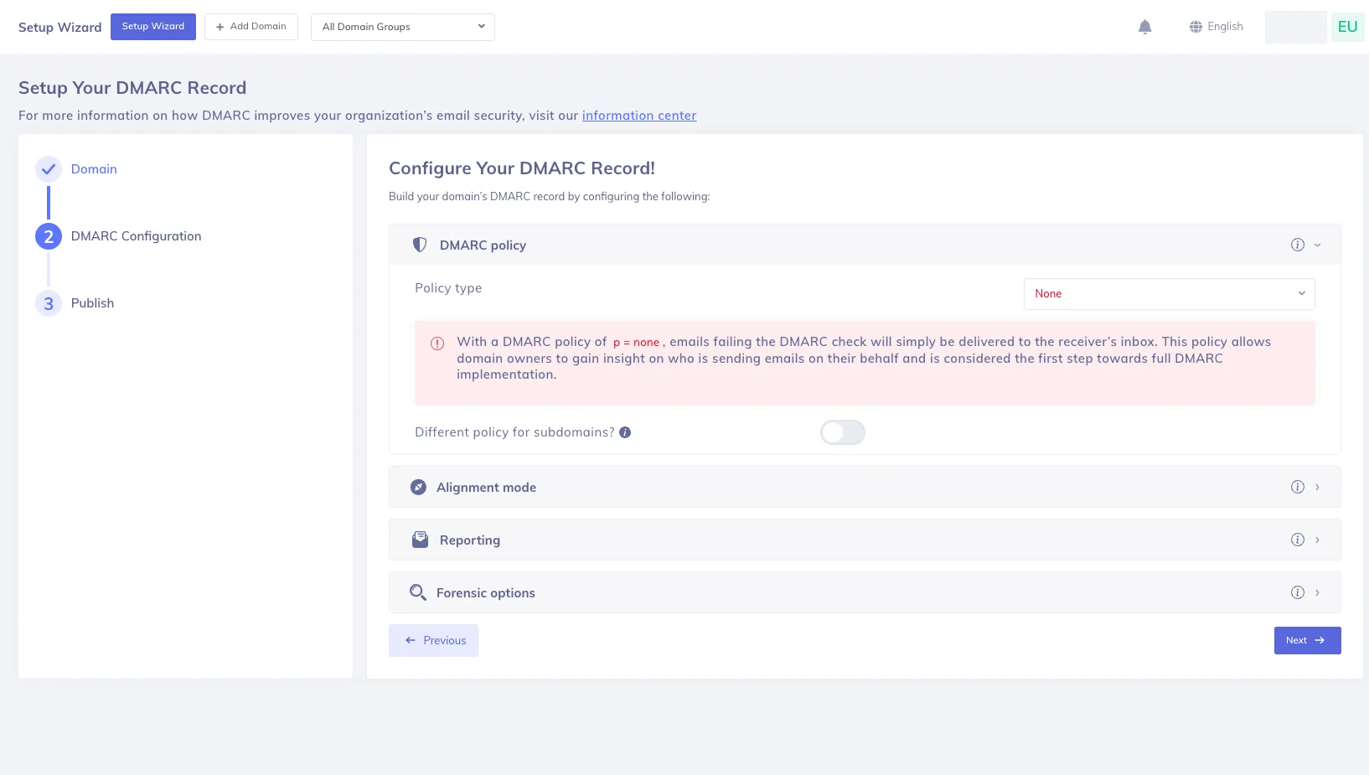Enable different policy for subdomains toggle
1369x775 pixels.
pos(842,432)
